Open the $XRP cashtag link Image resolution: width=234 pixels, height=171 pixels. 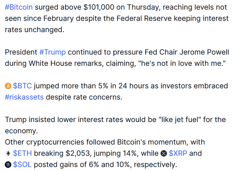coord(178,153)
